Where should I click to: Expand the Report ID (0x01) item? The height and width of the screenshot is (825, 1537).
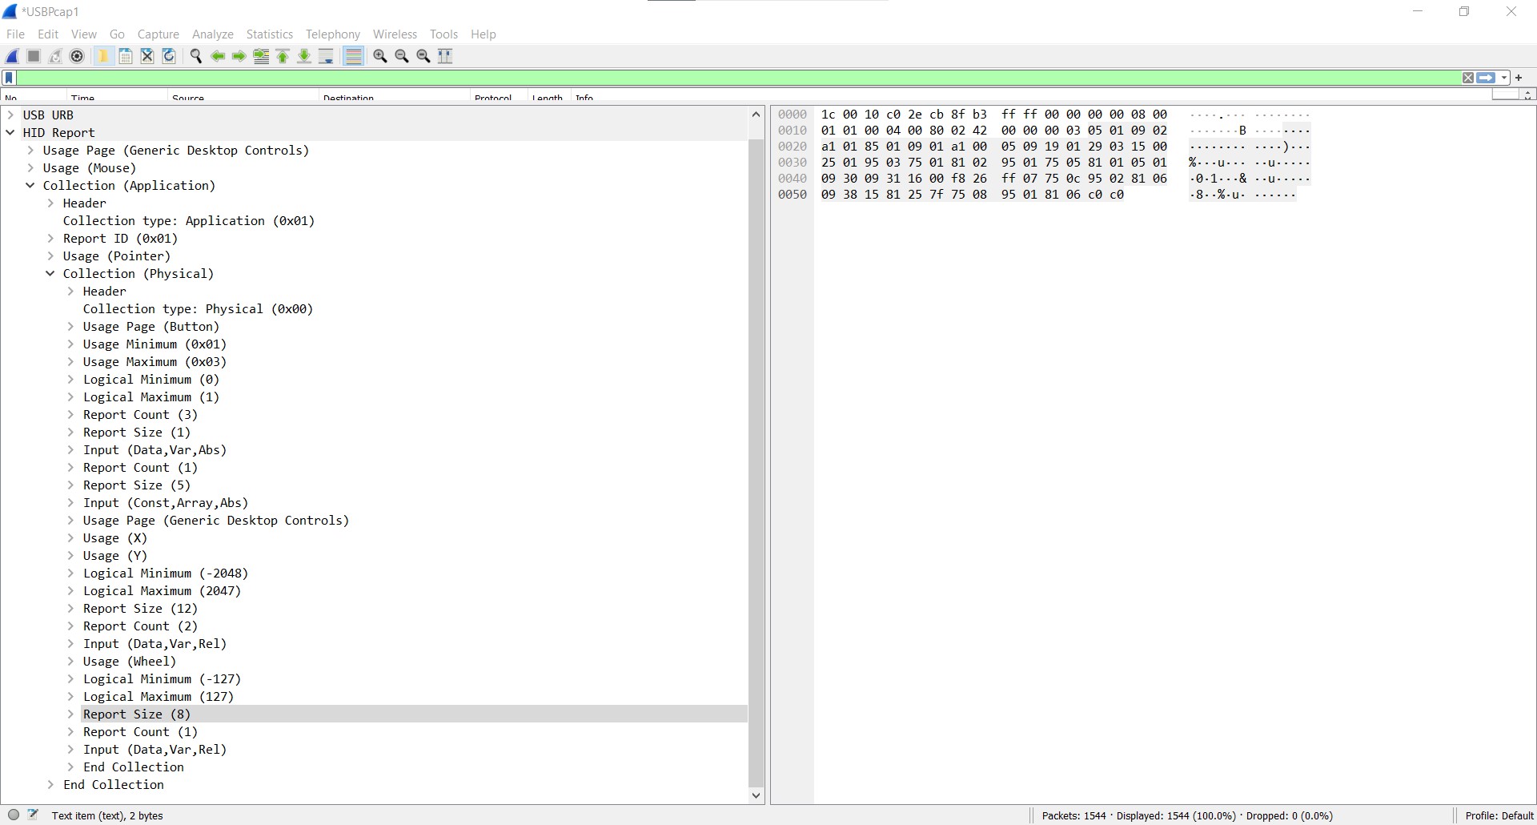tap(50, 239)
